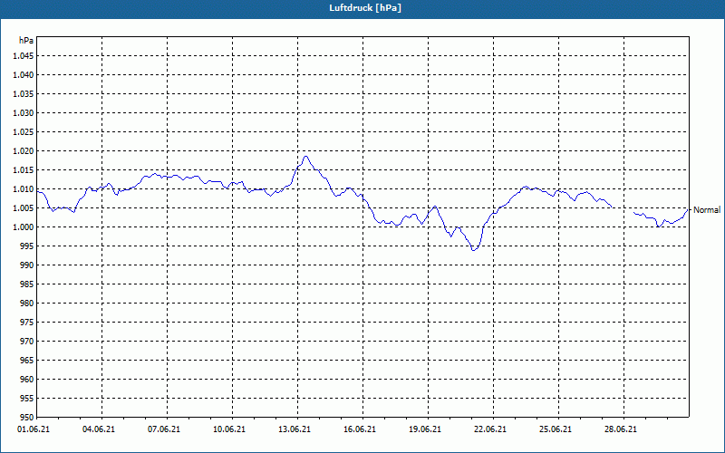Click the 19.06.21 date label
The height and width of the screenshot is (453, 725).
425,429
